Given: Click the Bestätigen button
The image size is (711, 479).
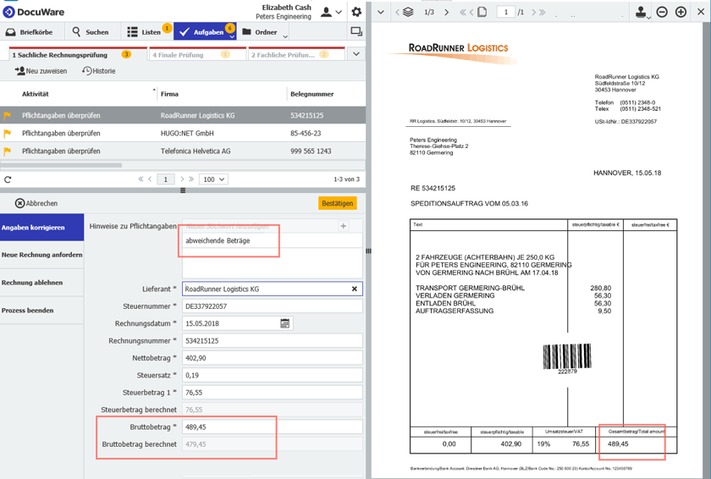Looking at the screenshot, I should tap(338, 203).
